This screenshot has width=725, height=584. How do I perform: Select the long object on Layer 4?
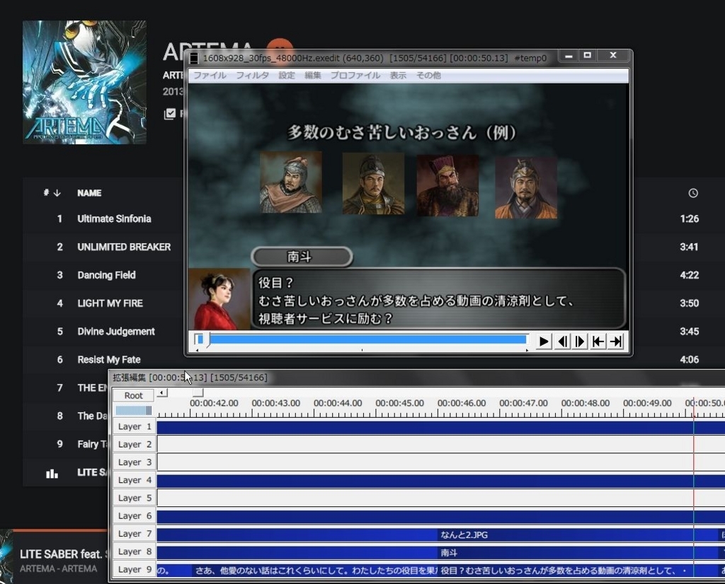pyautogui.click(x=440, y=481)
